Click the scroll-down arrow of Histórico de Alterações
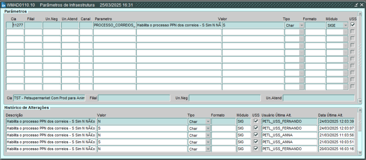 (360, 152)
